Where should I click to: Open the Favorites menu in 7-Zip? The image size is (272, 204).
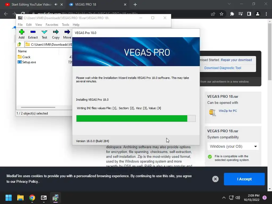pyautogui.click(x=52, y=25)
